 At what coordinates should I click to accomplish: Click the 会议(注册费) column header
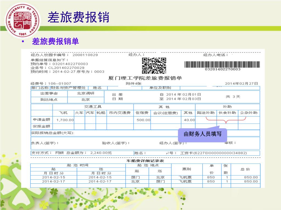(x=166, y=113)
